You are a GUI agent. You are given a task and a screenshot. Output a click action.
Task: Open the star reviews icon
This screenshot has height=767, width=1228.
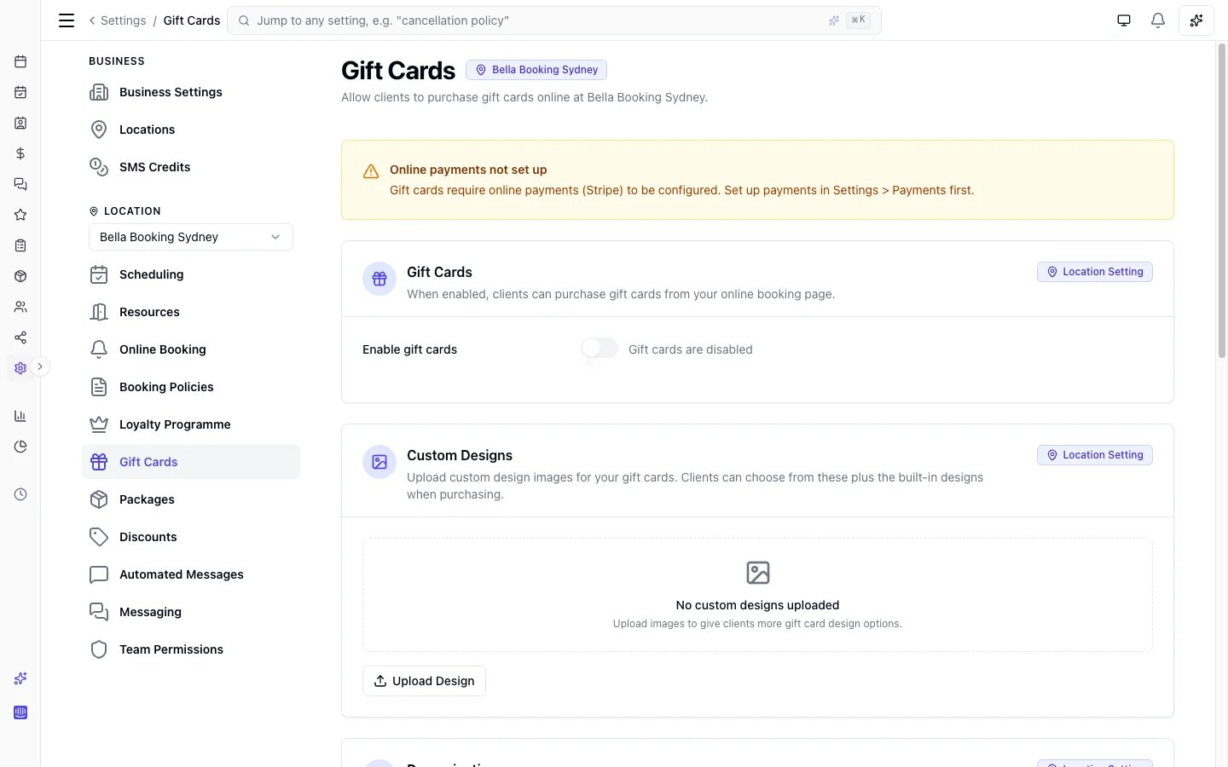tap(20, 215)
